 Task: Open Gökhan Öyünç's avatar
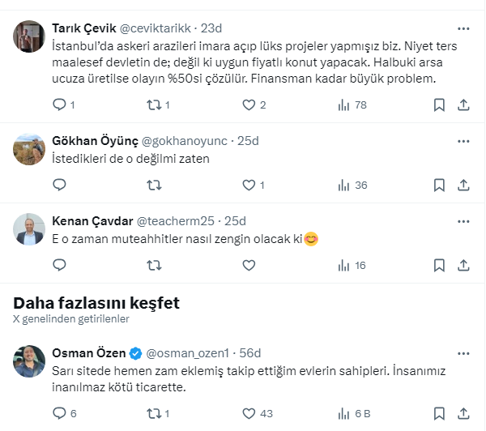[x=29, y=148]
